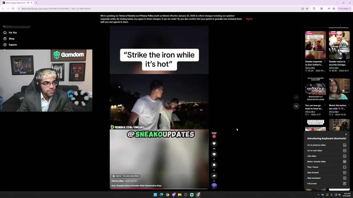Click the Mute / unmute video shortcut row
This screenshot has width=353, height=198.
pos(327,161)
